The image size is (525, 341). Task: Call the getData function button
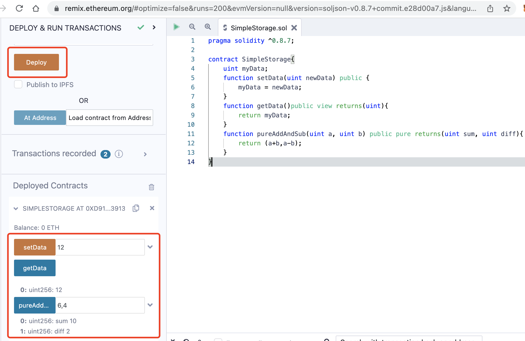[35, 268]
